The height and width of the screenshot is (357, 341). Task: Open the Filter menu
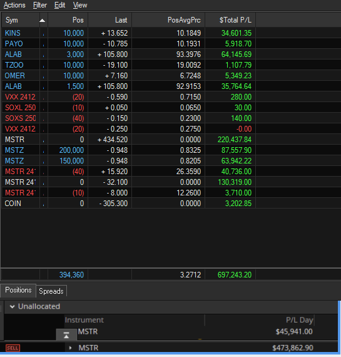point(40,5)
